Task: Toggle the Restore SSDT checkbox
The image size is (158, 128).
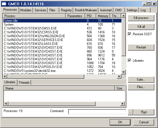Action: pos(129,34)
